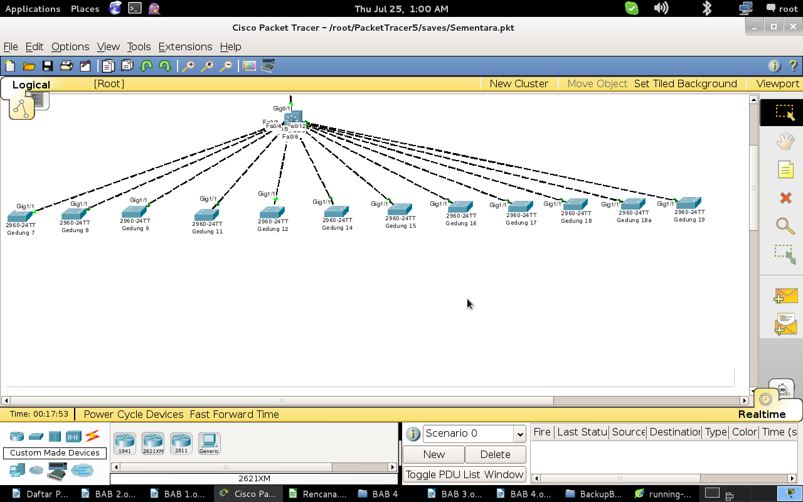Select the Delete tool red X icon

click(x=785, y=198)
